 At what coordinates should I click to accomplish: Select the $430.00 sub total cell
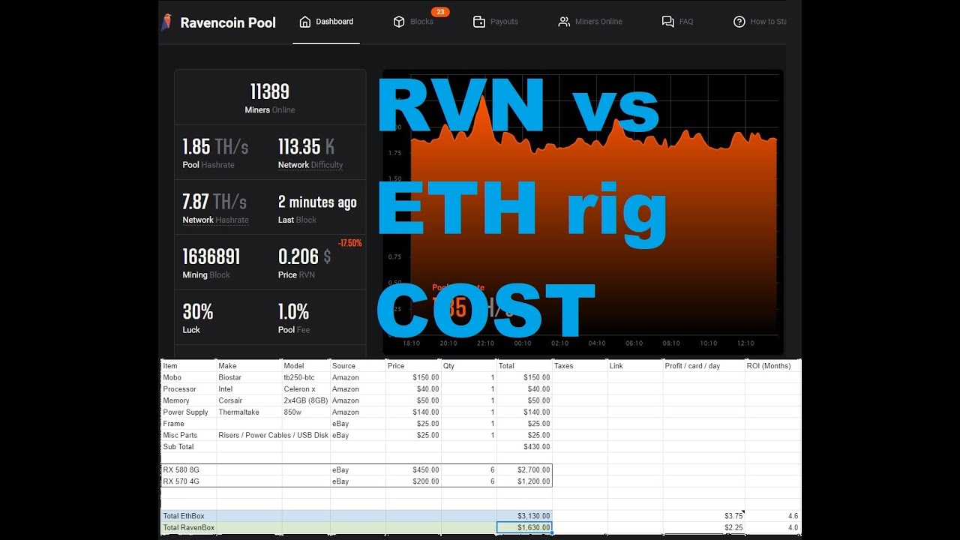[524, 447]
